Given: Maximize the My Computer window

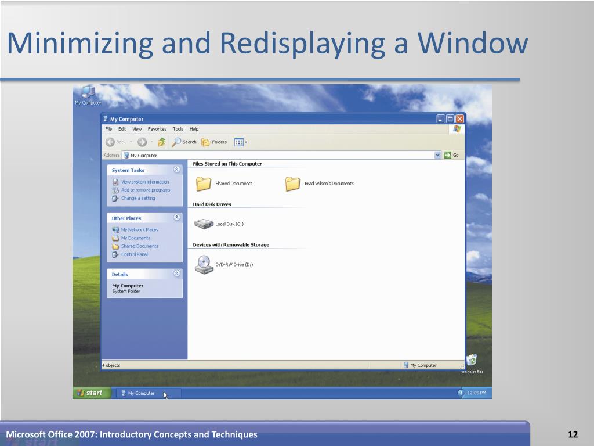Looking at the screenshot, I should [x=450, y=118].
